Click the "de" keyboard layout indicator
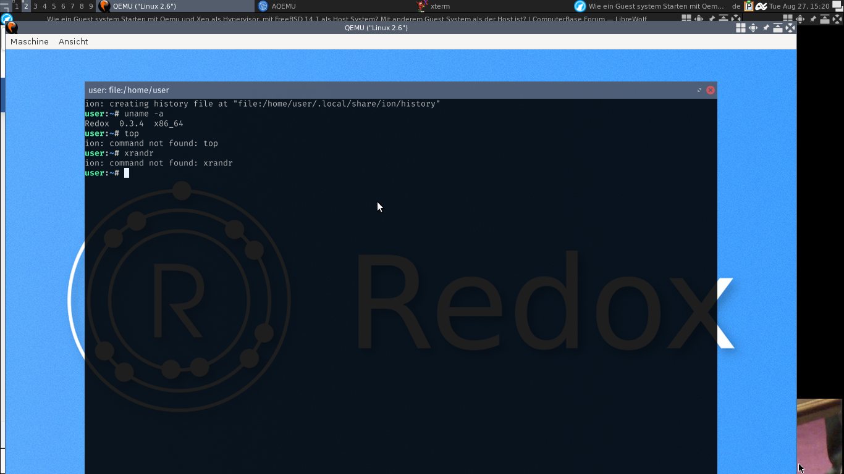The width and height of the screenshot is (844, 474). tap(736, 6)
